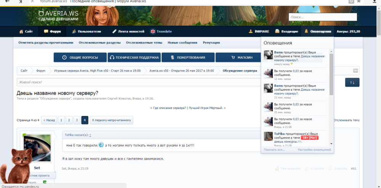Screen dimensions: 381x188
Task: Click the browser bookmark star
Action: [x=359, y=1]
